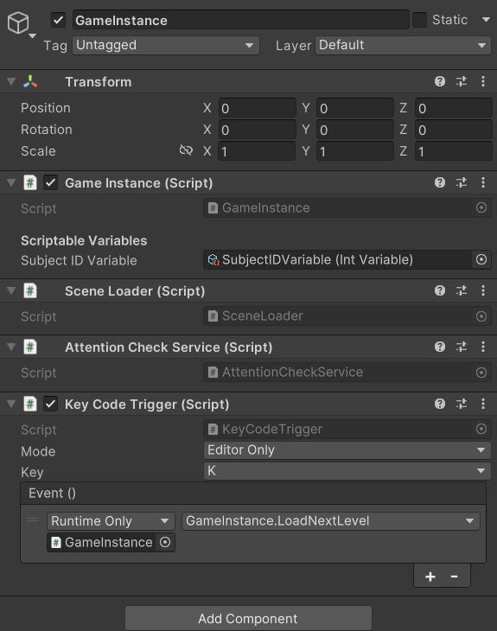Screen dimensions: 497x631
Task: Add a new event listener with plus
Action: point(430,577)
